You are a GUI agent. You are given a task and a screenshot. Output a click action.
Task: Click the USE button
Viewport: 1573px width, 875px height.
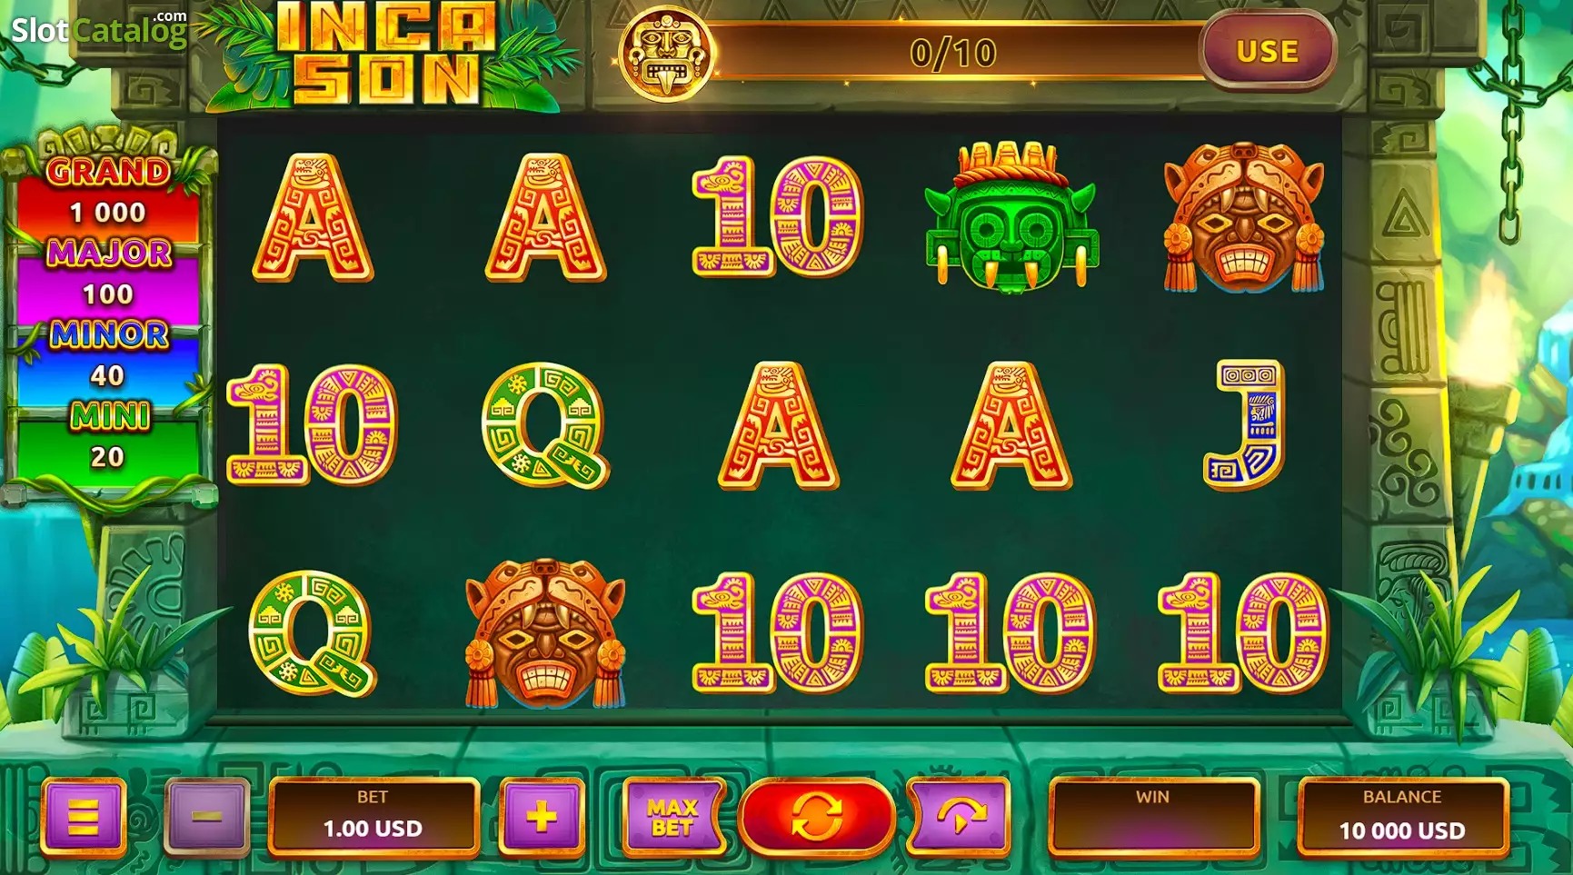point(1267,51)
